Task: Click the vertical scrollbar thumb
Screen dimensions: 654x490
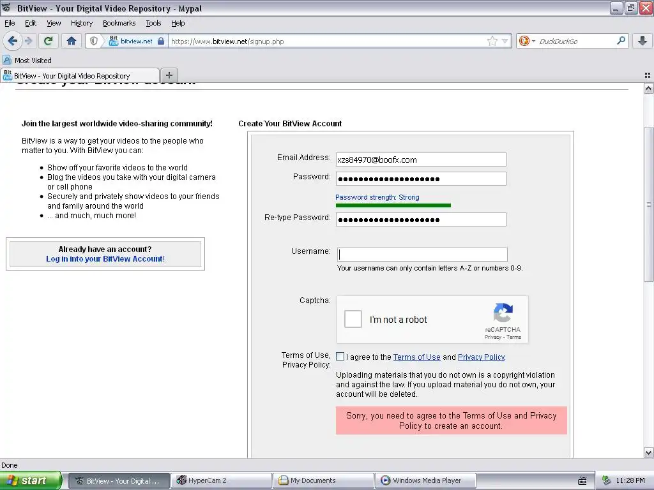Action: pos(648,204)
